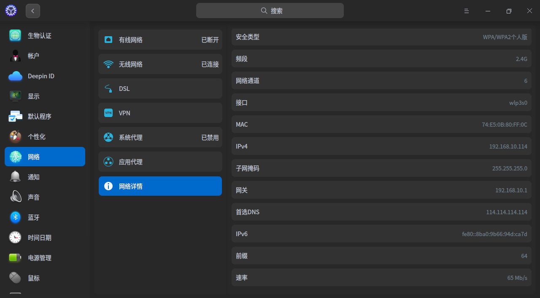This screenshot has height=298, width=540.
Task: Open 个性化 settings
Action: 37,137
